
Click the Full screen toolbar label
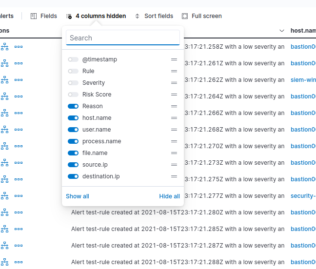[207, 16]
